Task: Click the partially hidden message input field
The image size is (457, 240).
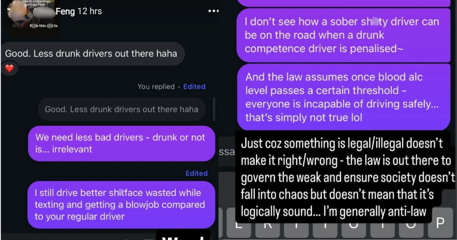Action: 227,152
